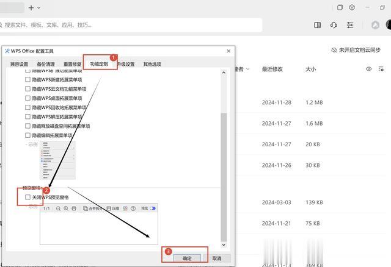Viewport: 391px width, 267px height.
Task: Confirm with the 确定 button
Action: point(187,258)
